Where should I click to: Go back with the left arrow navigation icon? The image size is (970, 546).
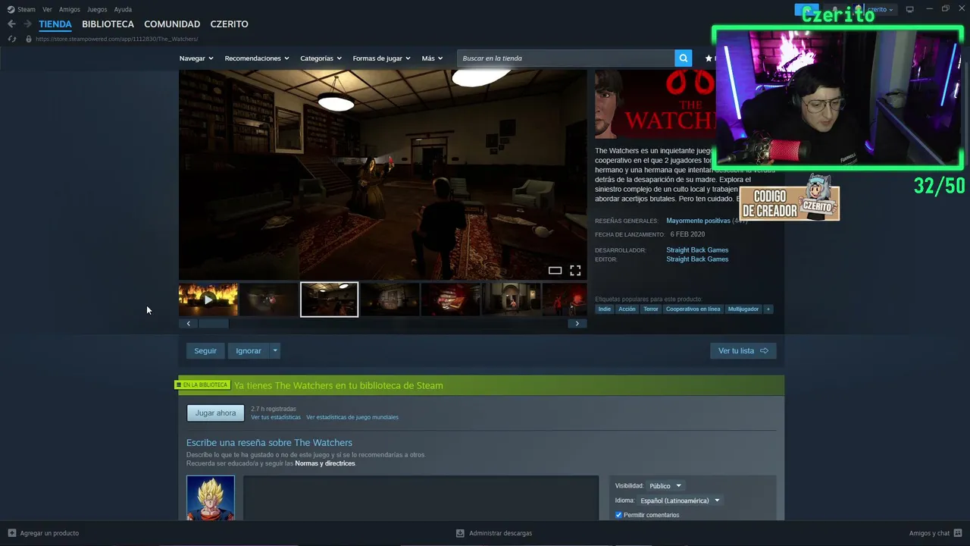coord(11,24)
